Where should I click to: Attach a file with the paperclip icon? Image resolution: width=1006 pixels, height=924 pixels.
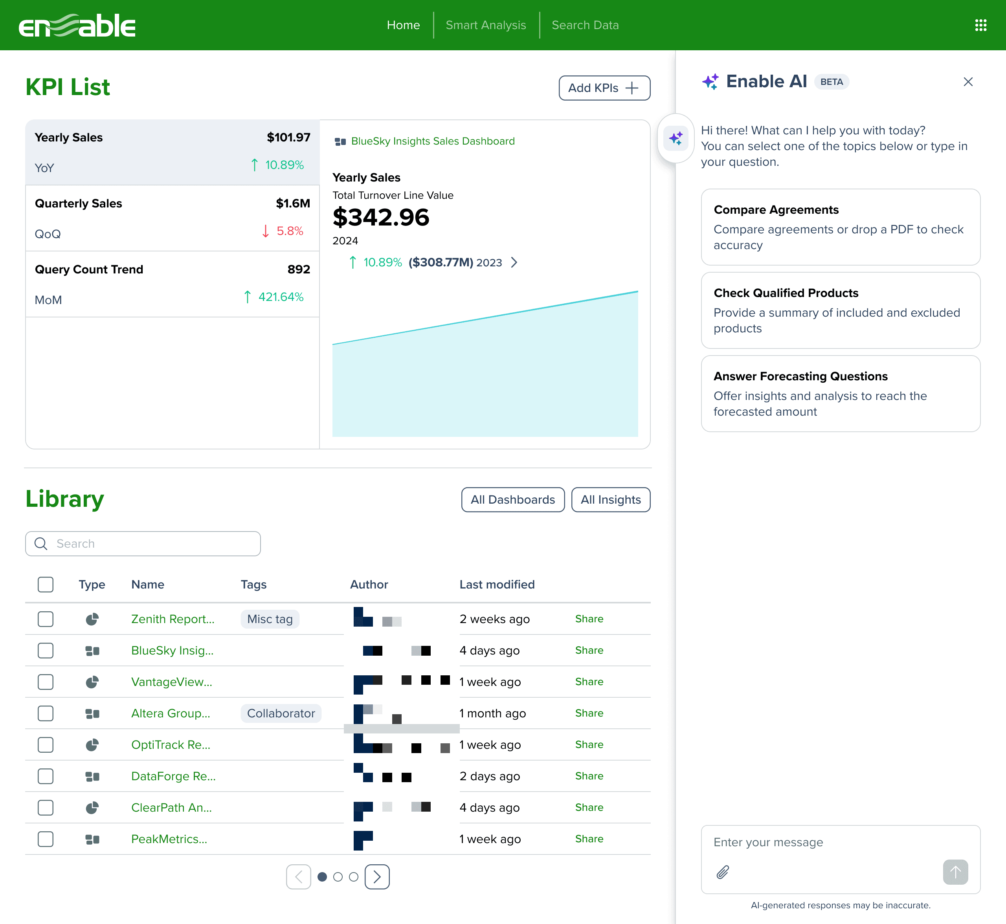point(723,872)
